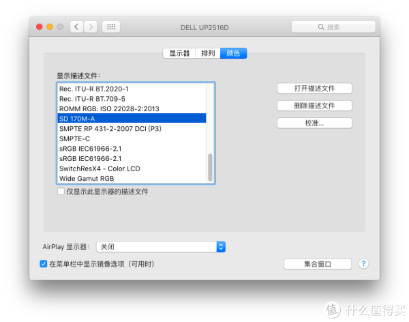Click the 打开描述文件 button
Screen dimensions: 409x322
[x=314, y=89]
